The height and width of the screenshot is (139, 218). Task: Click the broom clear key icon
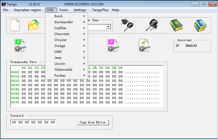tap(144, 45)
